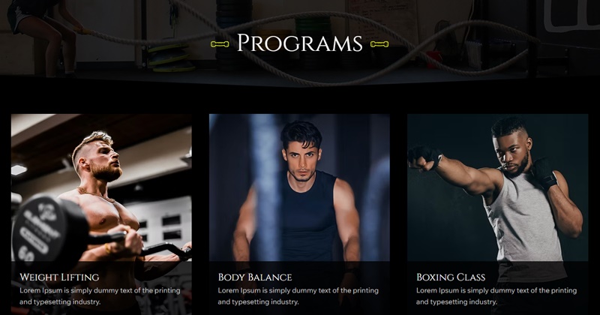600x315 pixels.
Task: Select the Body Balance description text
Action: (298, 296)
